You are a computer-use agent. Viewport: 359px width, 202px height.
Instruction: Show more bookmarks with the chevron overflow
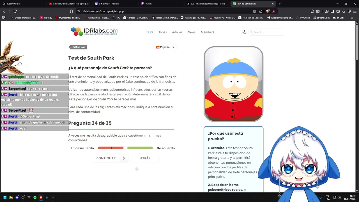coord(352,18)
